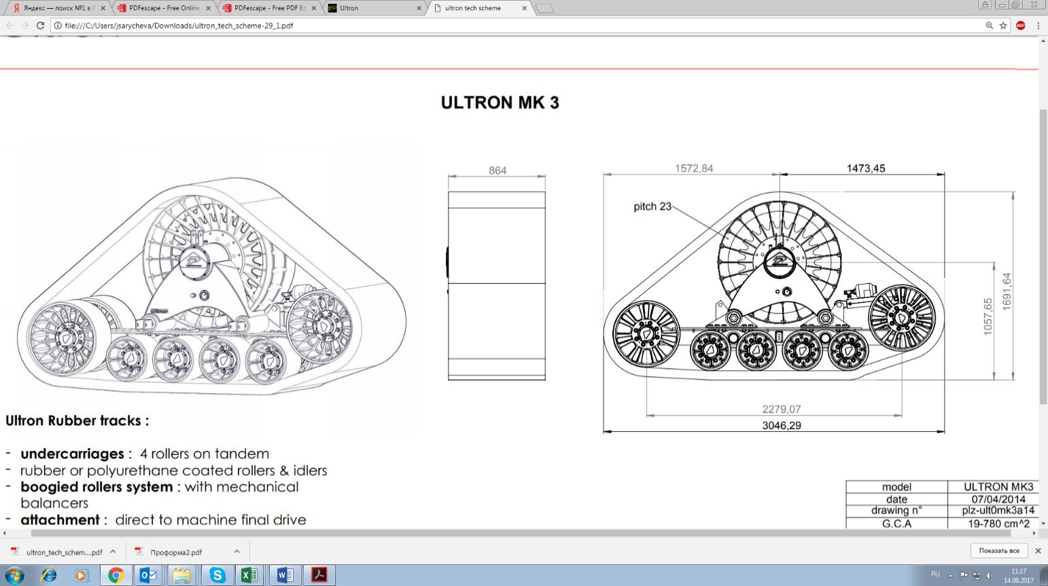The image size is (1048, 586).
Task: Click the pitch 23 annotation
Action: 652,206
